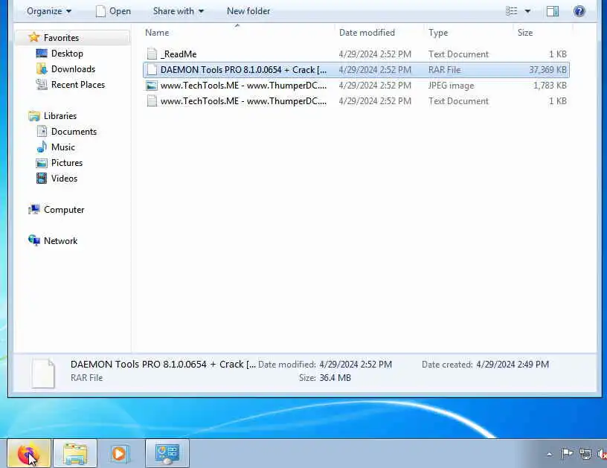This screenshot has width=607, height=468.
Task: Click the Videos filmstrip icon
Action: (42, 178)
